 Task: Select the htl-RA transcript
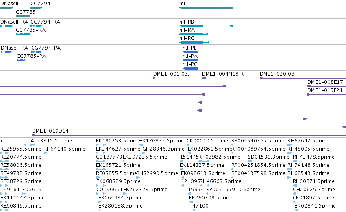tap(194, 34)
